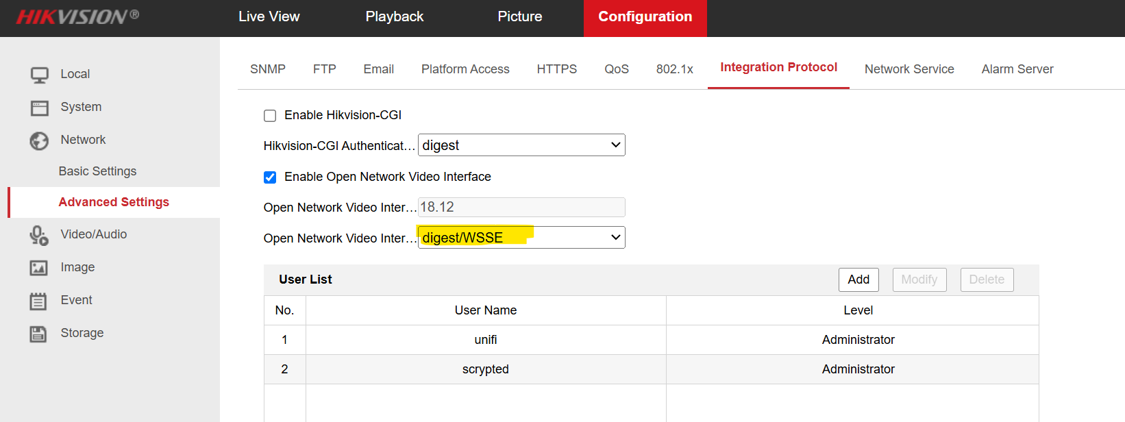Image resolution: width=1125 pixels, height=422 pixels.
Task: Switch to the Network Service tab
Action: pos(908,69)
